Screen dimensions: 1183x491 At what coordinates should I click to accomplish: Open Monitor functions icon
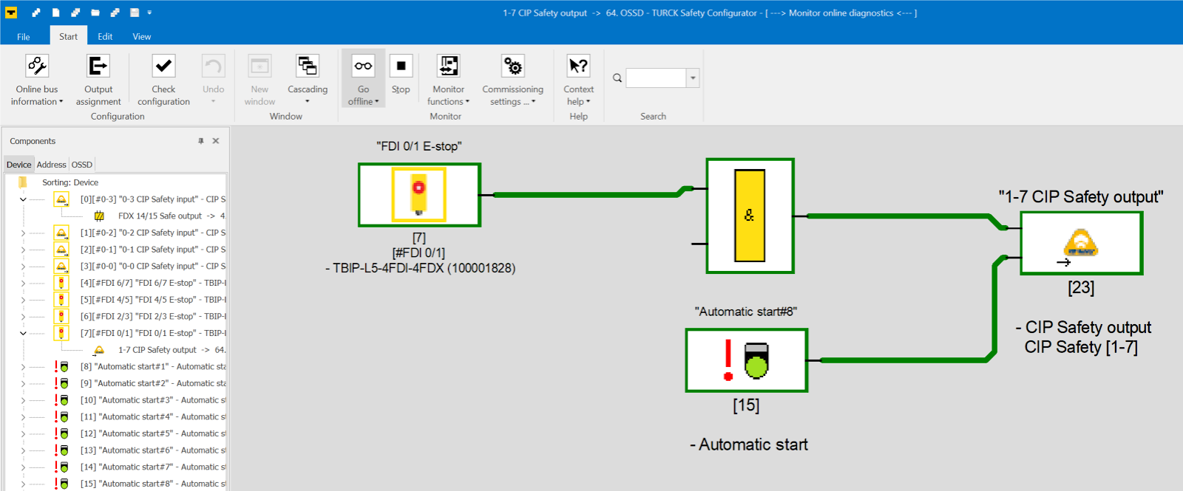[449, 66]
